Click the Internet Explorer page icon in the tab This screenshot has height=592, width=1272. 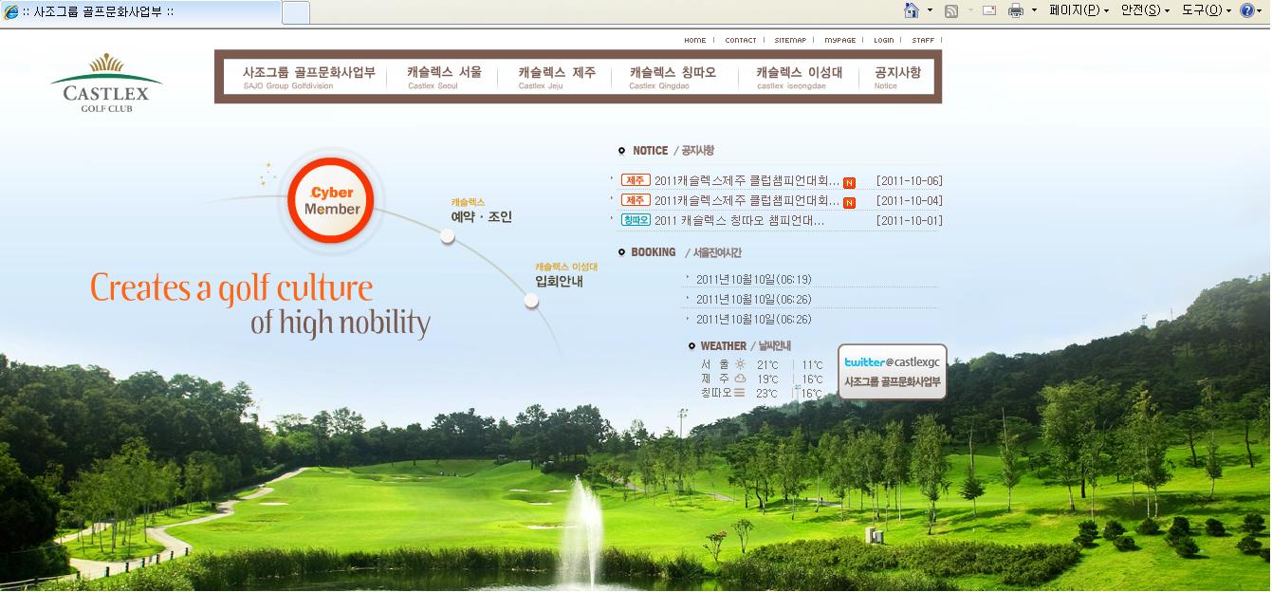pyautogui.click(x=10, y=12)
